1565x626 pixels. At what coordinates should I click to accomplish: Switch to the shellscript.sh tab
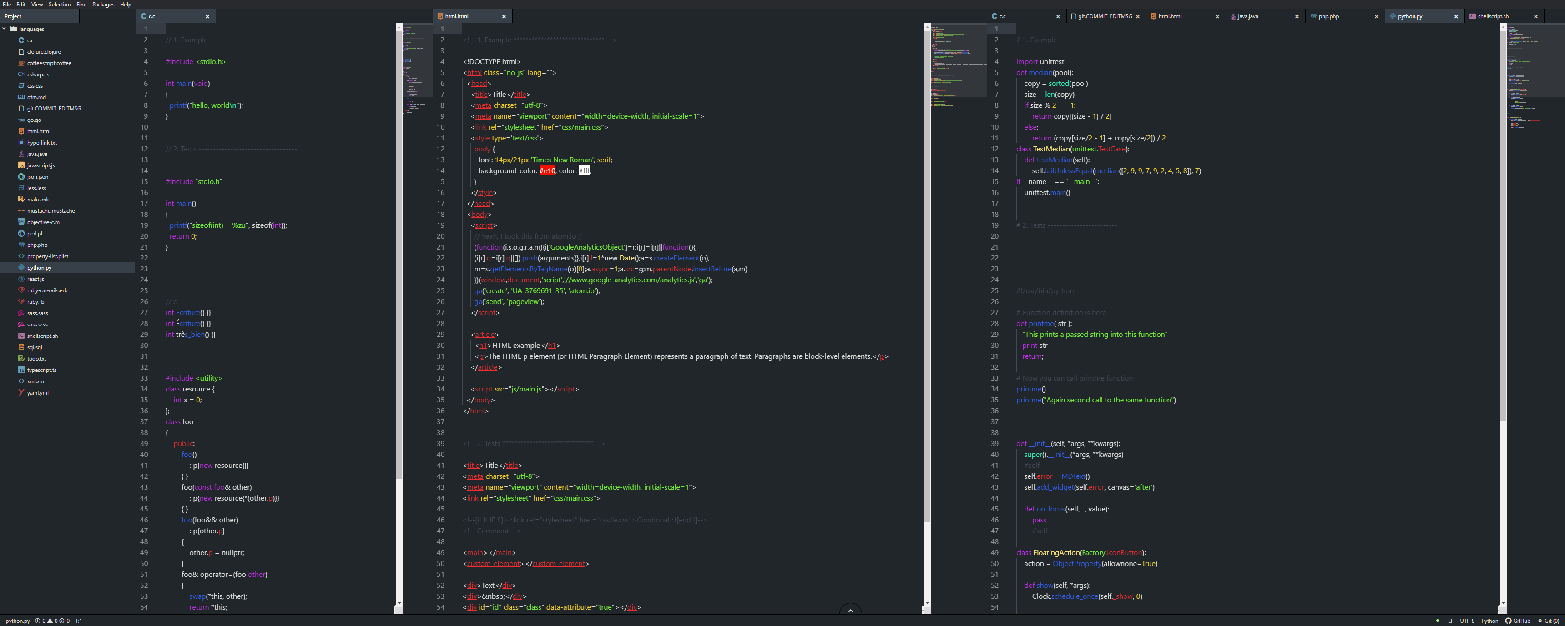[1493, 16]
